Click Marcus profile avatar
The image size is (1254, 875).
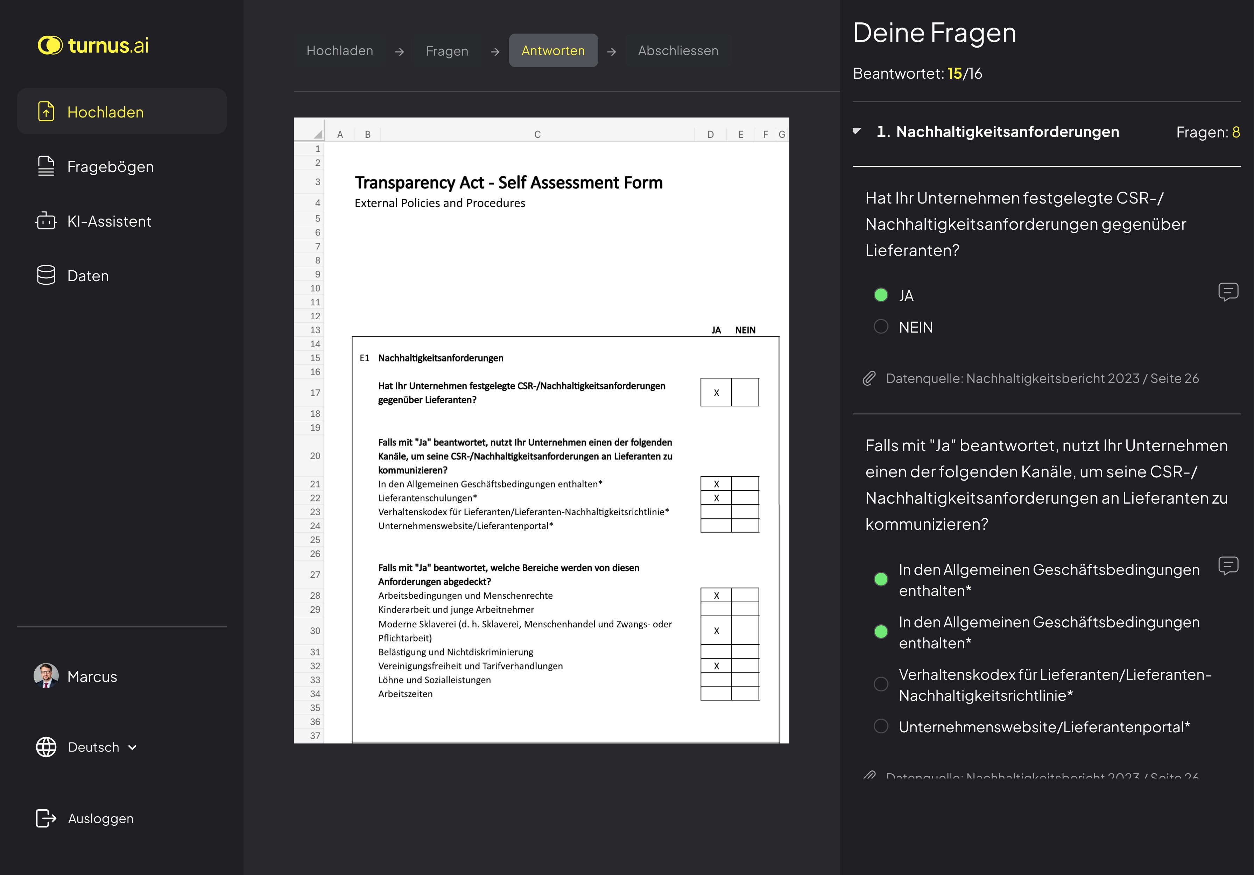(x=47, y=676)
